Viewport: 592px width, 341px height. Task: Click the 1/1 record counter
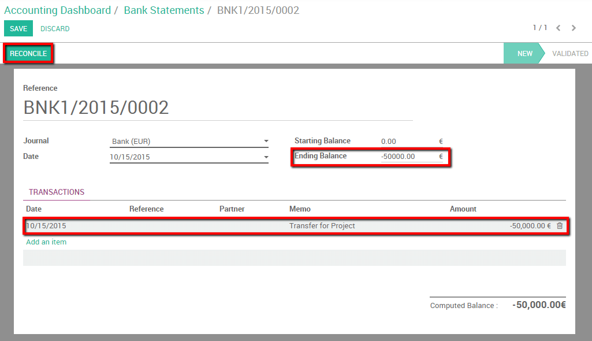click(541, 27)
